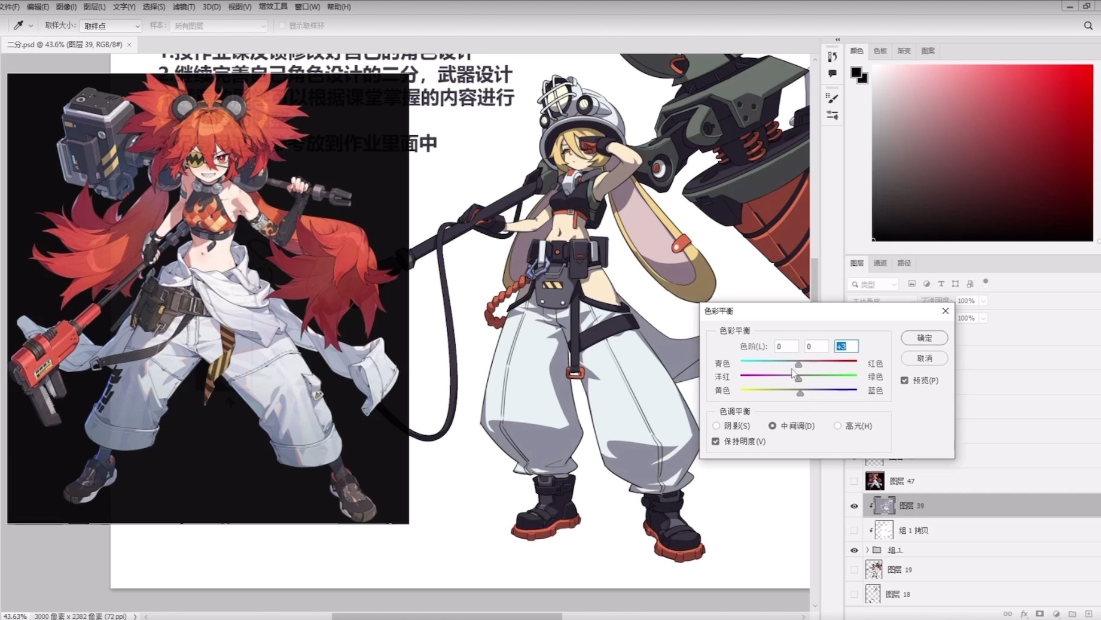The image size is (1101, 620).
Task: Filter layers by type (T) icon
Action: click(941, 284)
